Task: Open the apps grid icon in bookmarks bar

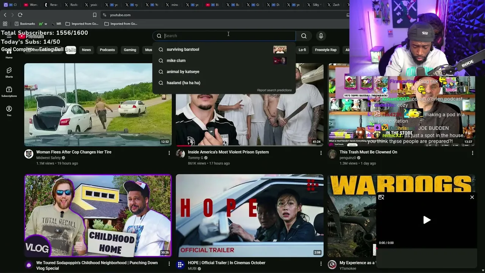Action: click(x=5, y=24)
